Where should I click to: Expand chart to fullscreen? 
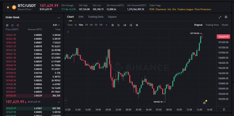[x=220, y=17]
